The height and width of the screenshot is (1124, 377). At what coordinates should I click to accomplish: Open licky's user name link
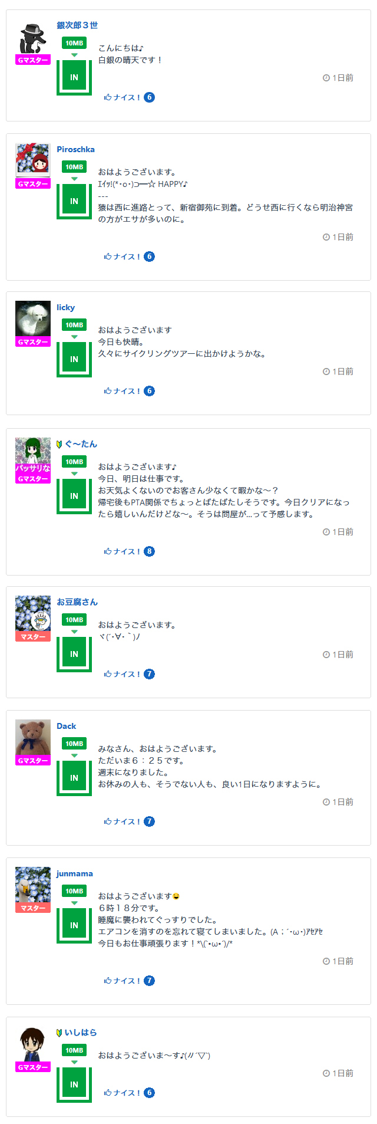point(65,307)
